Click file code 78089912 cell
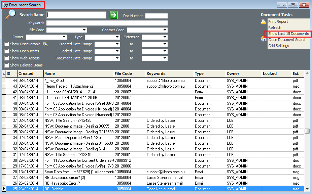 [x=130, y=160]
